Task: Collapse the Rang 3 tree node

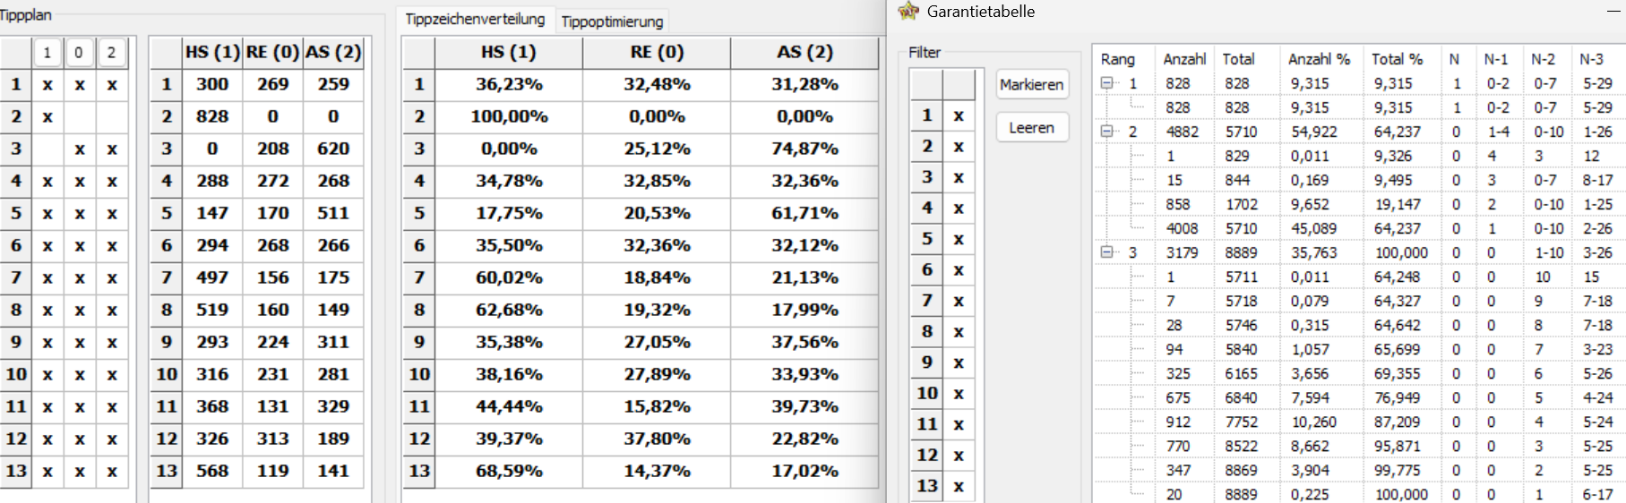Action: 1107,251
